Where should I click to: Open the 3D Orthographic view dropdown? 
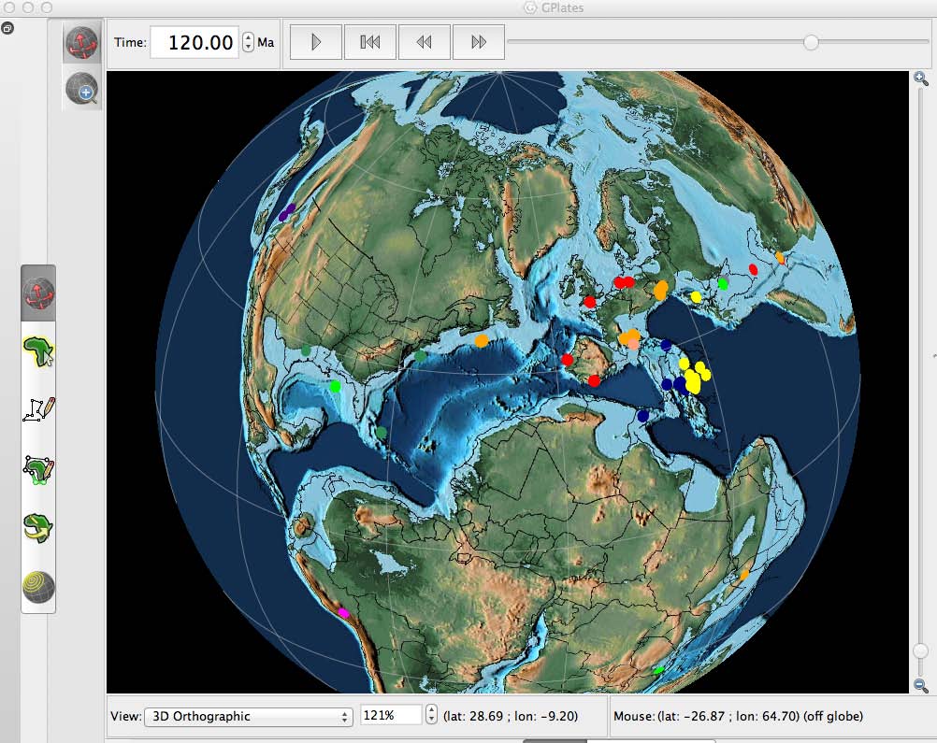248,716
